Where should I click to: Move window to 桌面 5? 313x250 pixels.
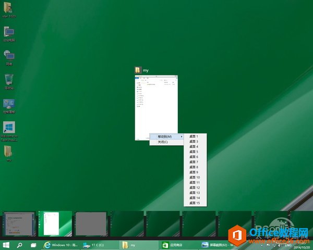tap(195, 152)
